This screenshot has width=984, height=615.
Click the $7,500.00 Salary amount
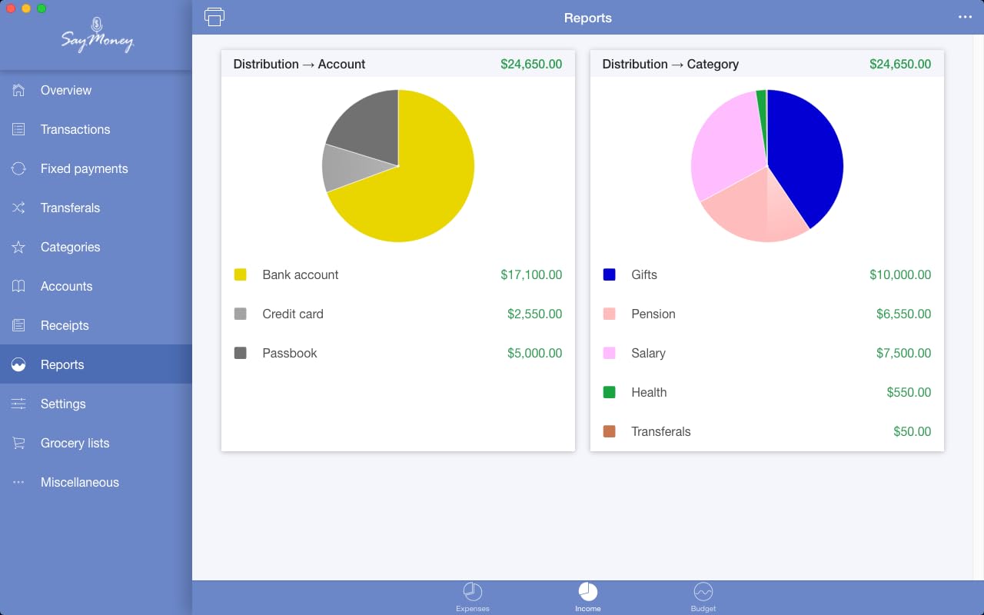pos(903,353)
